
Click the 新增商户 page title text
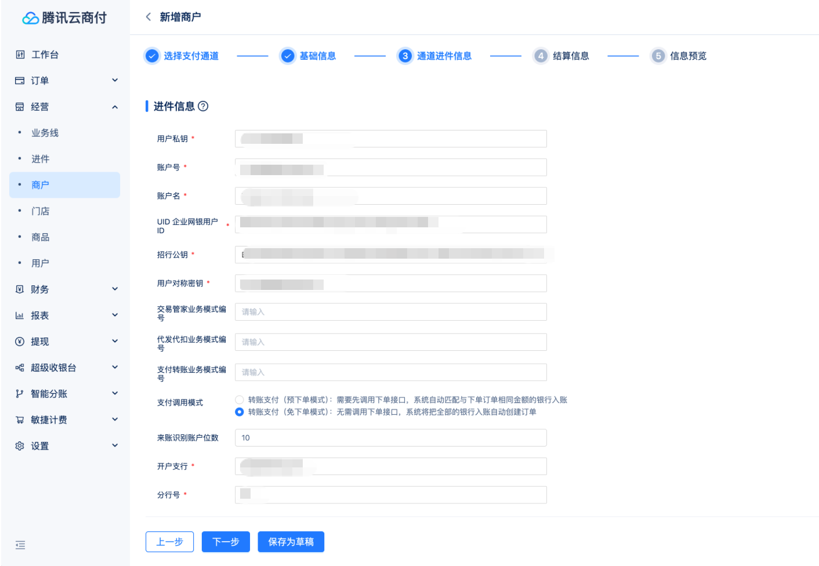pos(180,17)
